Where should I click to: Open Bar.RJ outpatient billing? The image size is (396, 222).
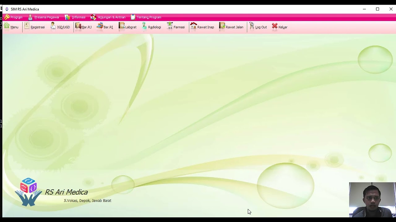click(x=83, y=27)
